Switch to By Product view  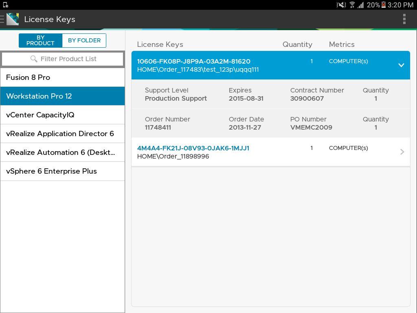pyautogui.click(x=40, y=40)
